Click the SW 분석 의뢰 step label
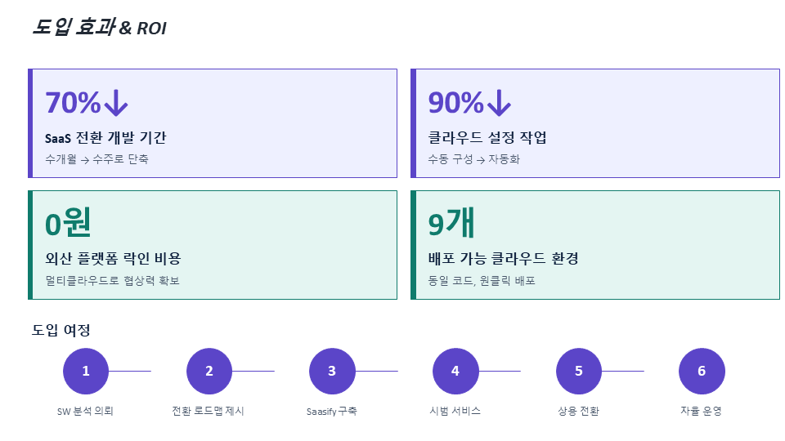The height and width of the screenshot is (441, 785). (85, 412)
